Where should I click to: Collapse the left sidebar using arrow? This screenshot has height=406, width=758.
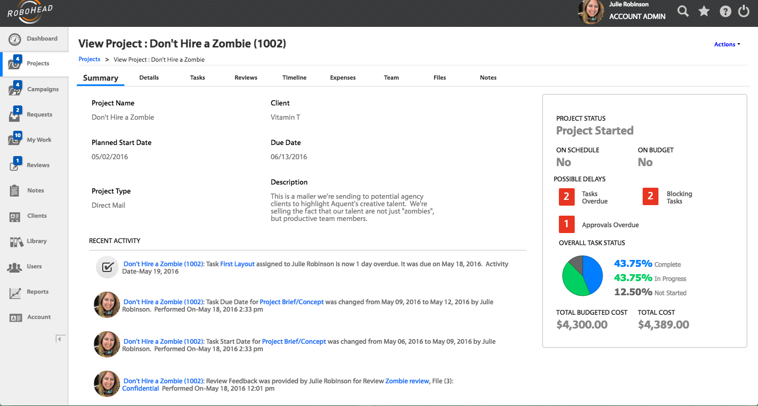click(x=60, y=339)
